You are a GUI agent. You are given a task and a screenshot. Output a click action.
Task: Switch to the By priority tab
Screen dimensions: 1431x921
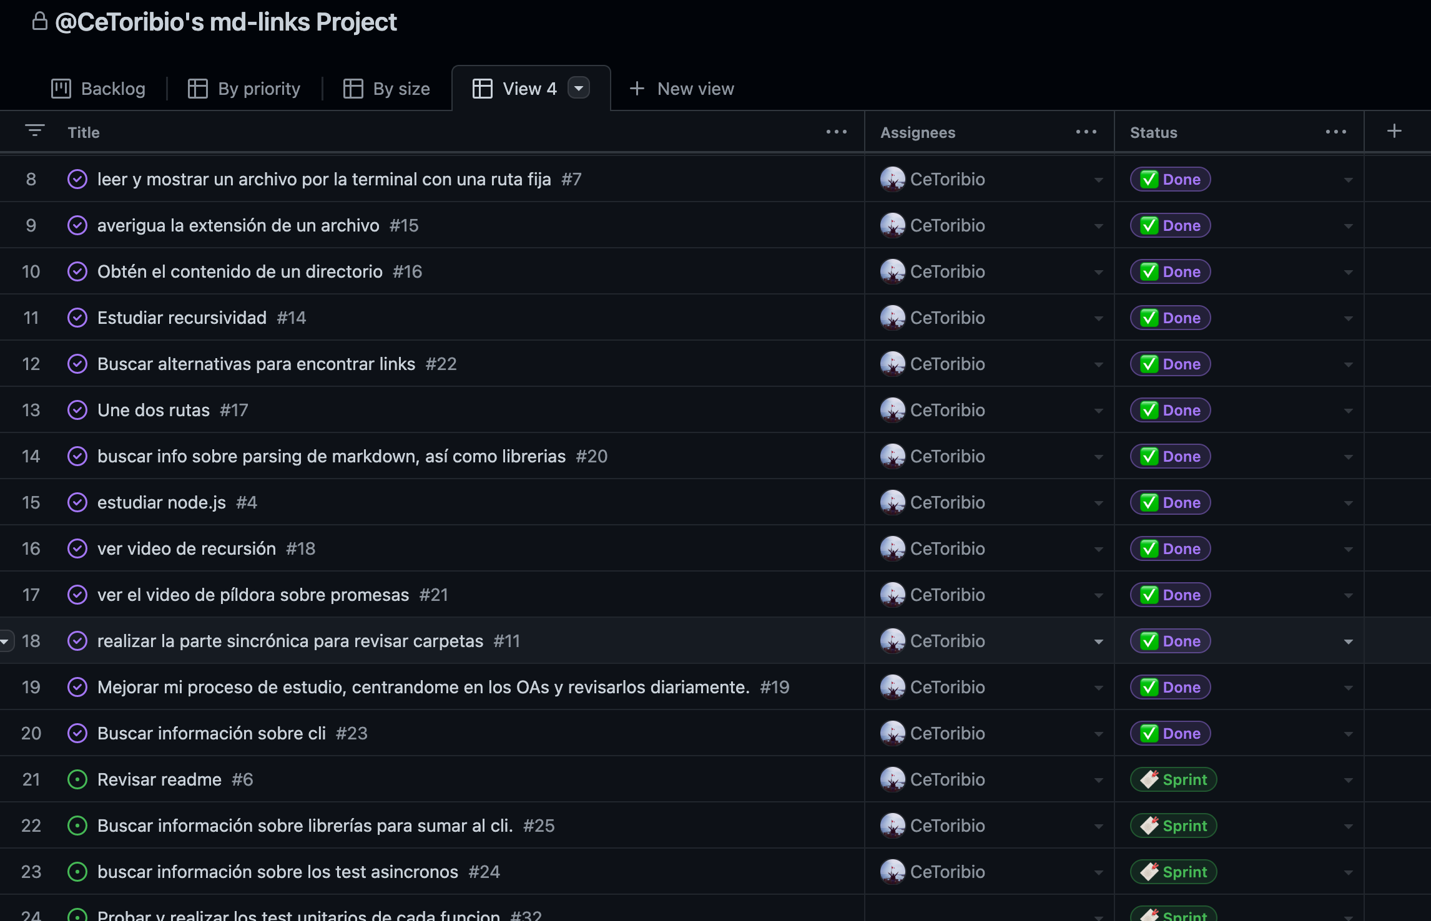(244, 89)
